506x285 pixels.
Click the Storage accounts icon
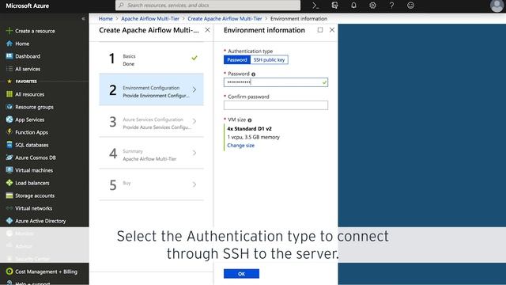click(9, 196)
